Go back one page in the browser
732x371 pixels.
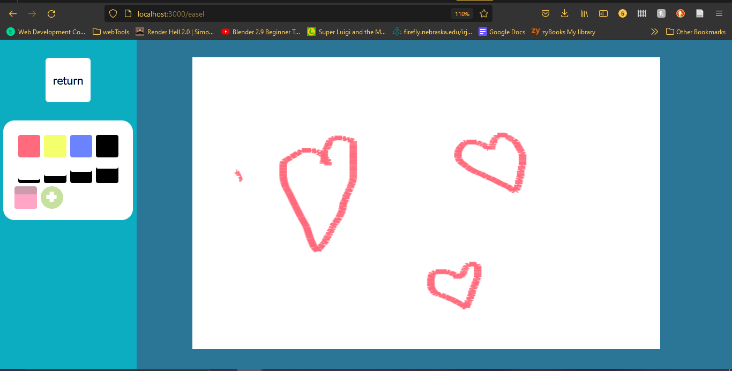point(13,14)
